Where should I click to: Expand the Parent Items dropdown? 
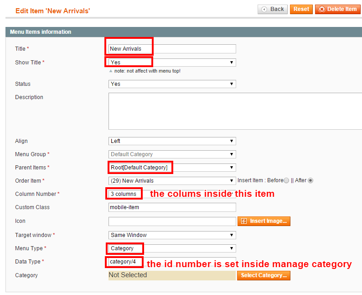[x=172, y=168]
